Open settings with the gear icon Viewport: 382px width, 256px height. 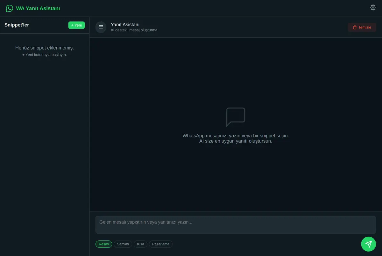click(x=373, y=8)
